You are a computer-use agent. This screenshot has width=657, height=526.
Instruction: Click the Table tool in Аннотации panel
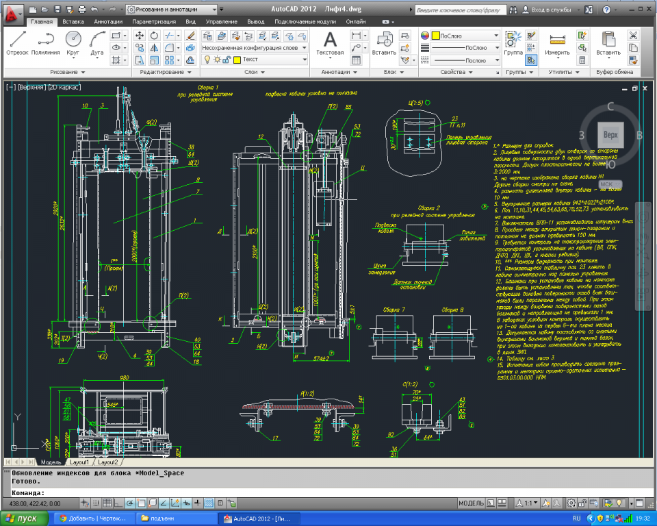356,60
